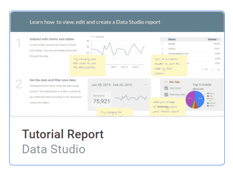This screenshot has width=233, height=176.
Task: Click the Data Studio subtitle text
Action: pos(54,149)
